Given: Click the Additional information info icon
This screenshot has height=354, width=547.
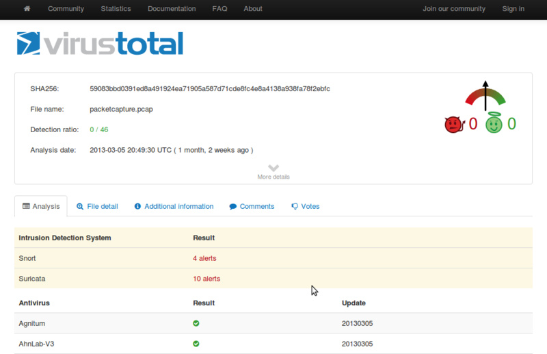Looking at the screenshot, I should [138, 206].
